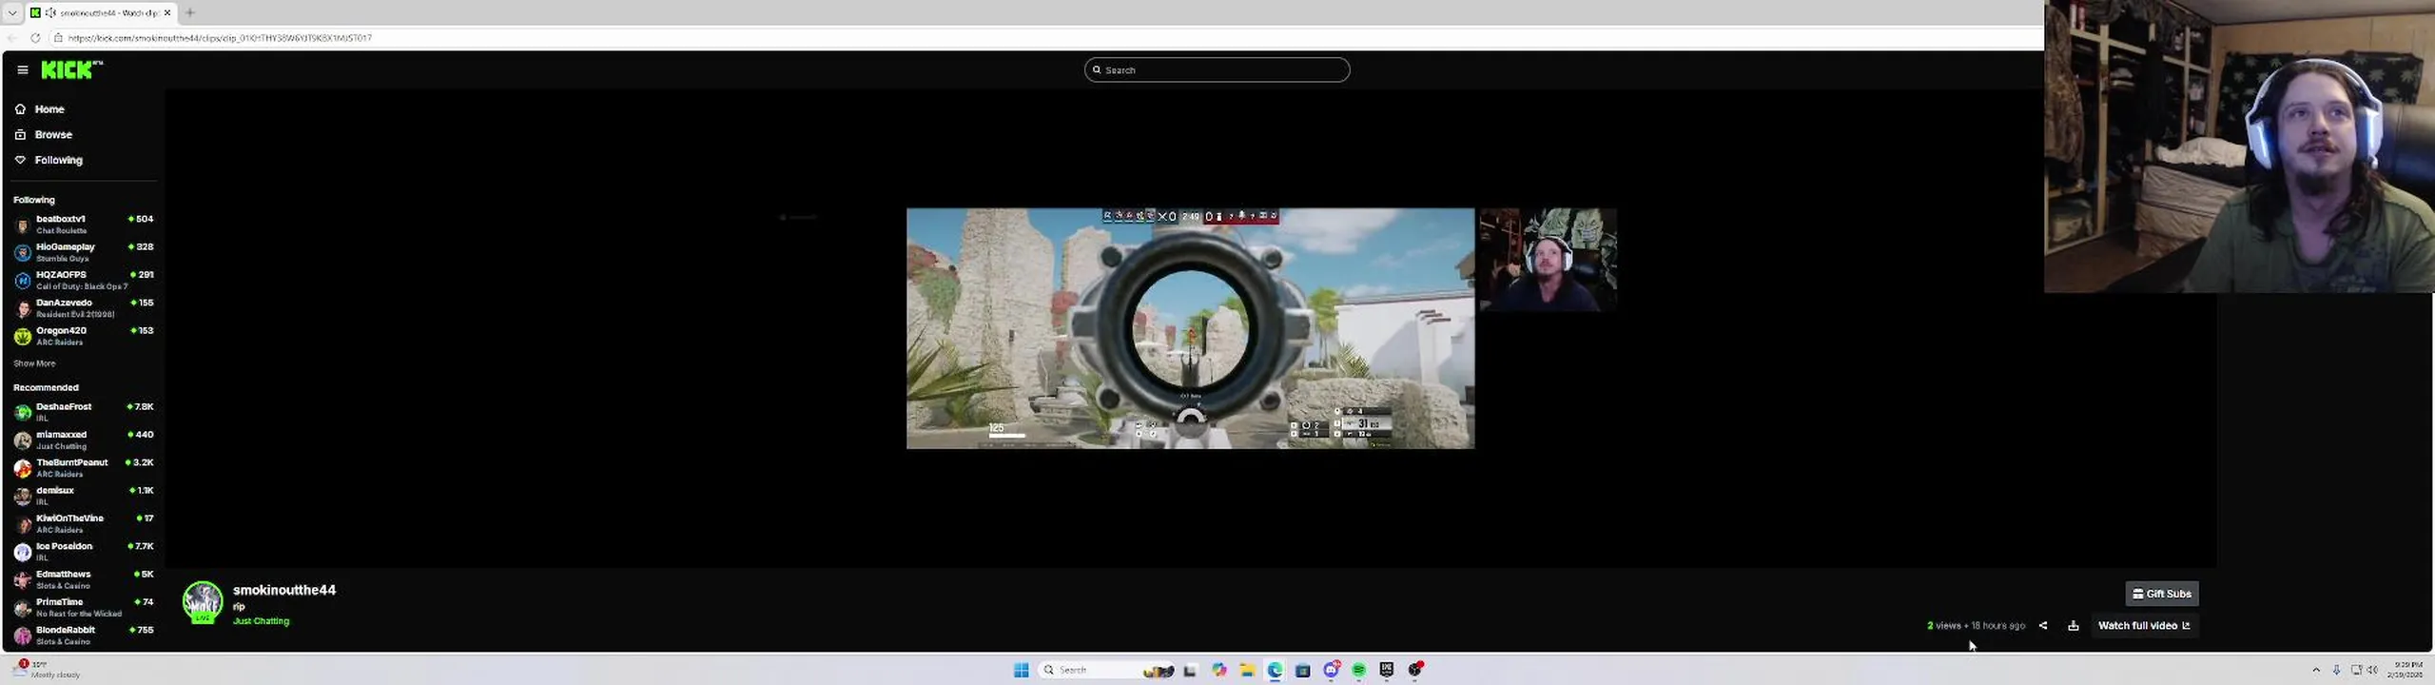Click the magnifier icon in Kick search

pos(1097,69)
